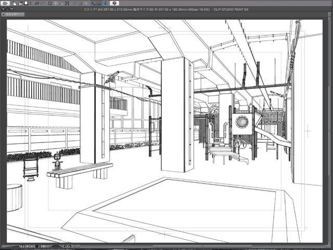Toggle show selection border icon
The height and width of the screenshot is (250, 333).
coord(86,4)
